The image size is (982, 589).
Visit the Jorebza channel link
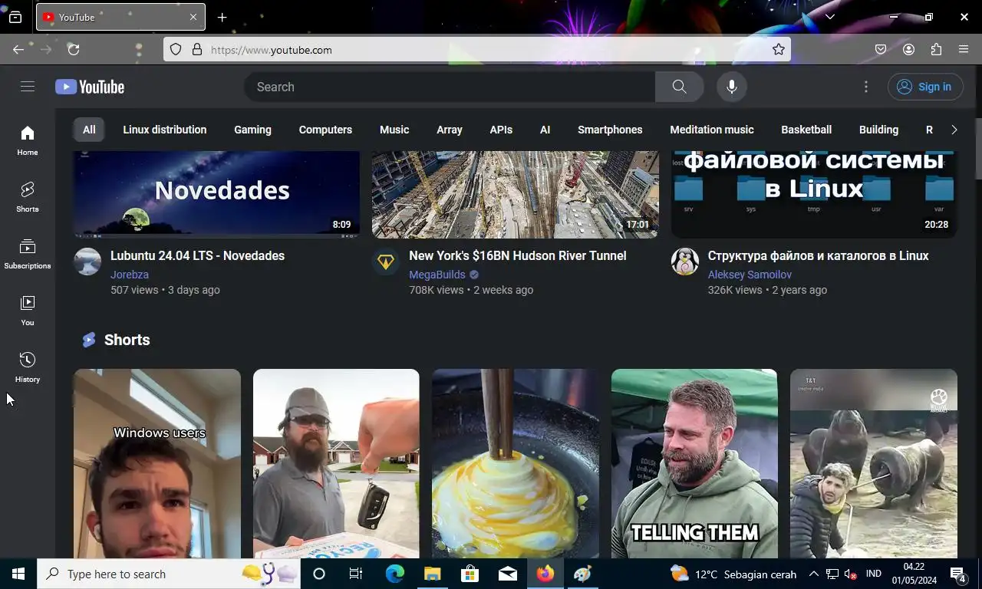pos(130,274)
